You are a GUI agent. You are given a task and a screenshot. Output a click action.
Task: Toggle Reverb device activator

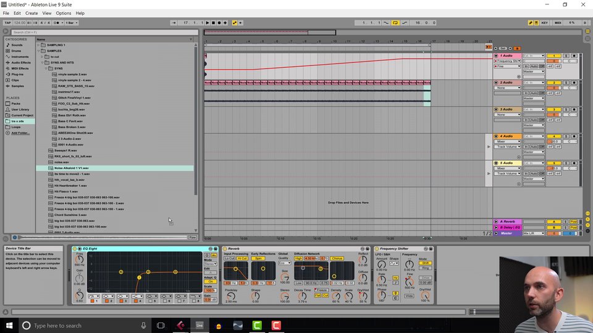(x=225, y=249)
